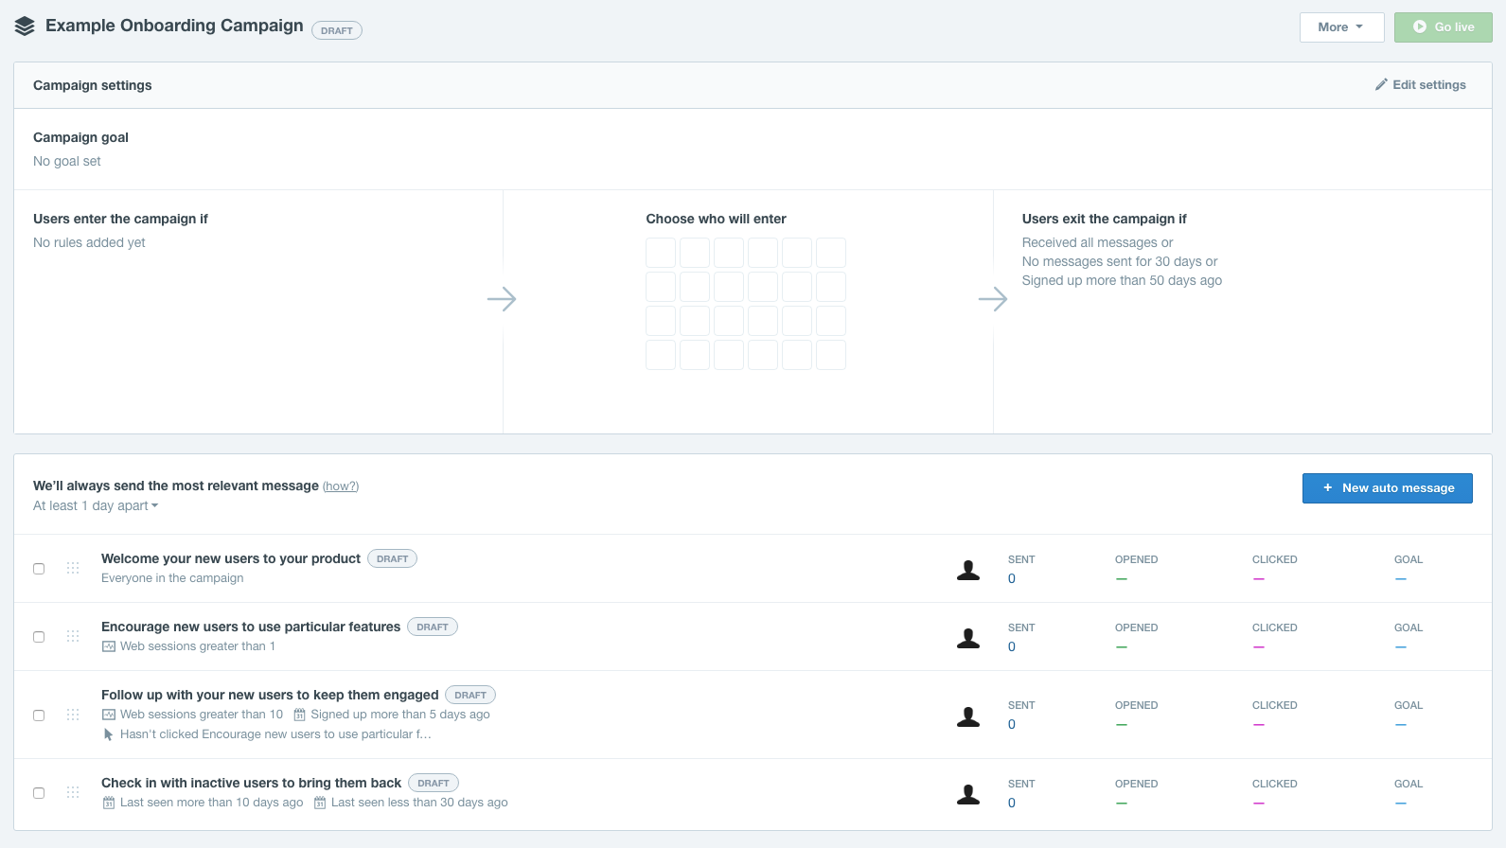Click the user avatar on Encourage new users row

pyautogui.click(x=968, y=638)
